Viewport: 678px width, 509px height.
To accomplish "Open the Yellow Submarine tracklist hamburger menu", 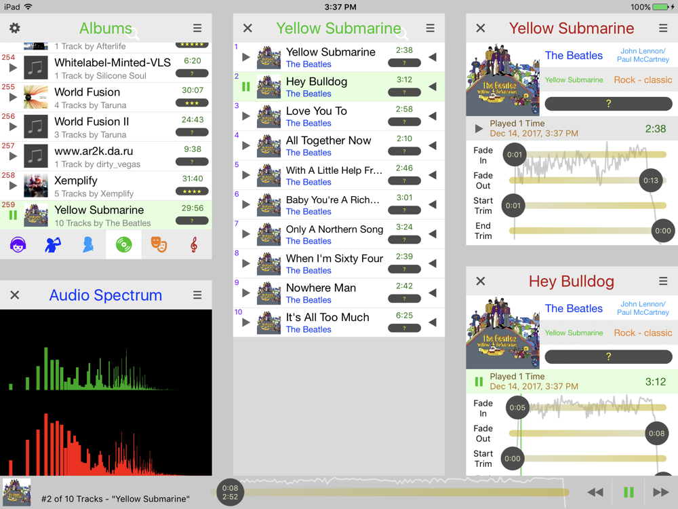I will click(x=431, y=28).
